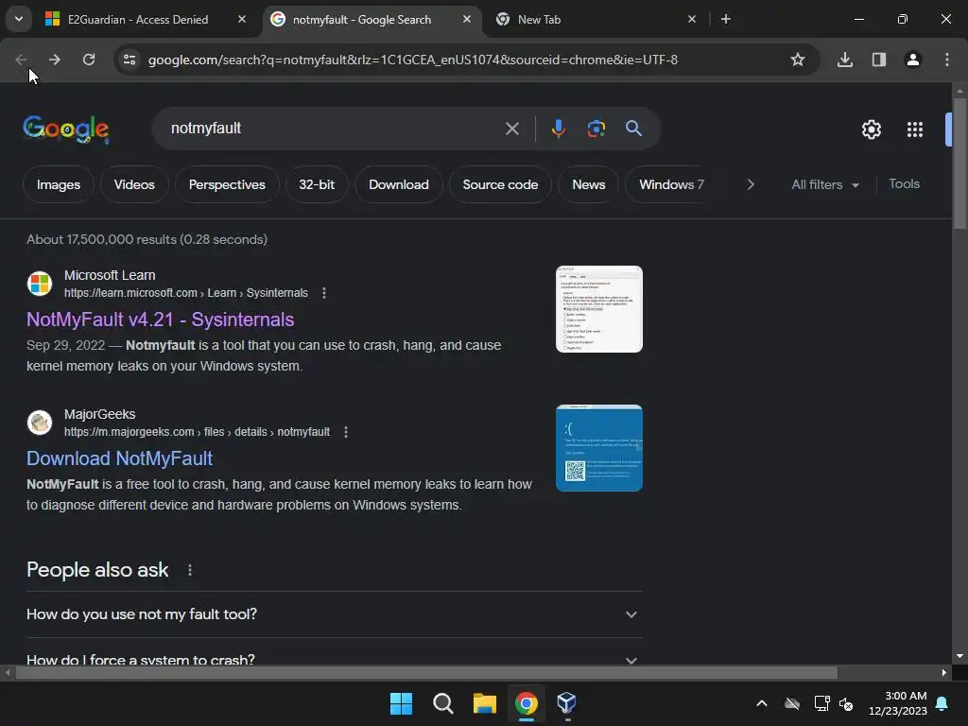Go forward using the browser forward arrow
968x726 pixels.
coord(54,60)
